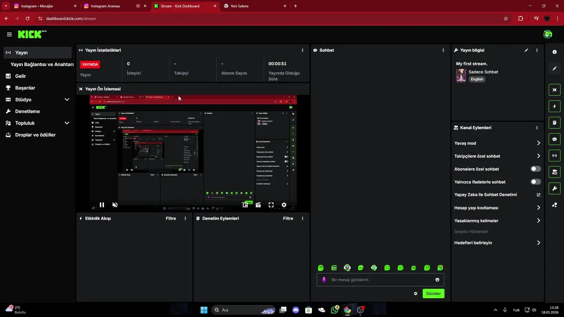
Task: Open Takipçilere özel sohbet settings
Action: pyautogui.click(x=497, y=156)
